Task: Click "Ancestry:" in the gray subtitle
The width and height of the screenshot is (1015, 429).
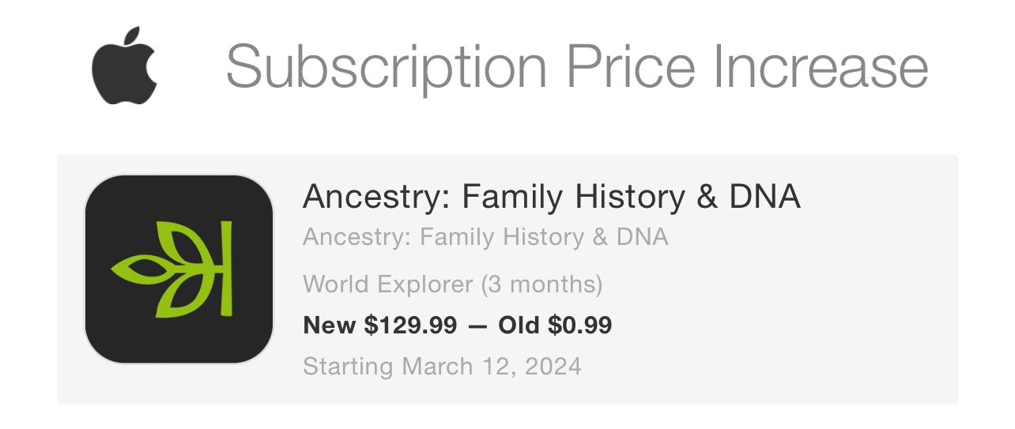Action: [x=357, y=237]
